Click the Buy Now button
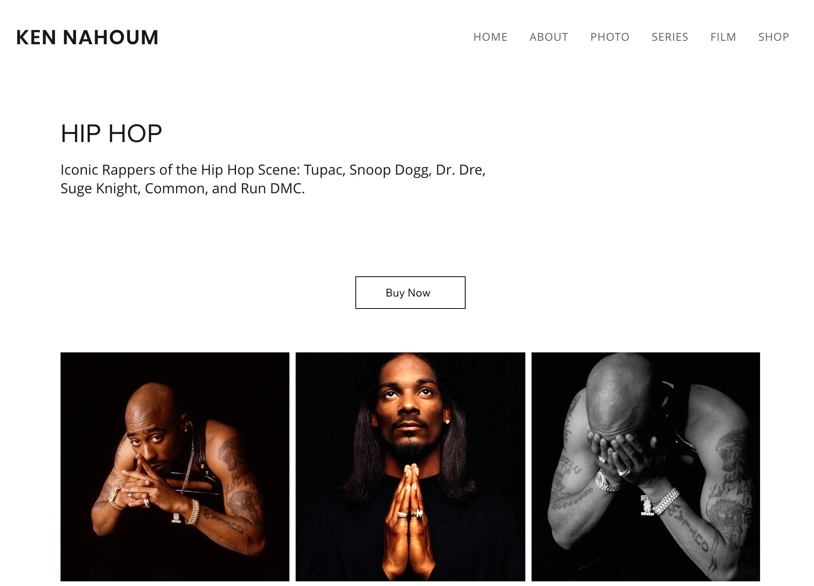The width and height of the screenshot is (814, 586). pos(410,293)
